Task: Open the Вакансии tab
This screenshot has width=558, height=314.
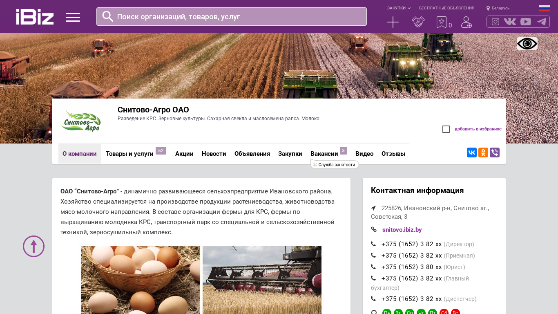Action: click(324, 154)
